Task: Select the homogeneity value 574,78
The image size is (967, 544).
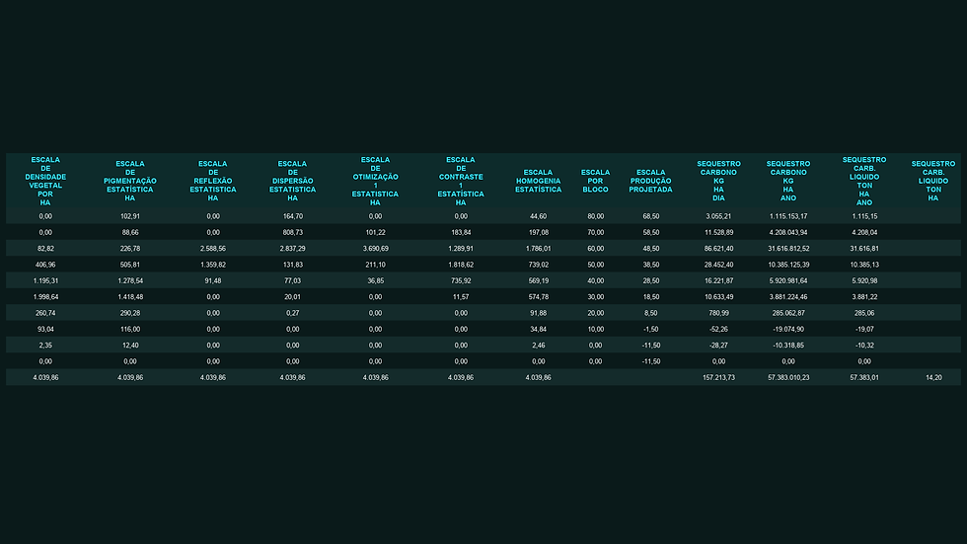Action: (x=539, y=296)
